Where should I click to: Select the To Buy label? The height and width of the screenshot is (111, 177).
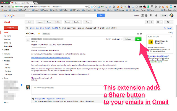coord(8,68)
